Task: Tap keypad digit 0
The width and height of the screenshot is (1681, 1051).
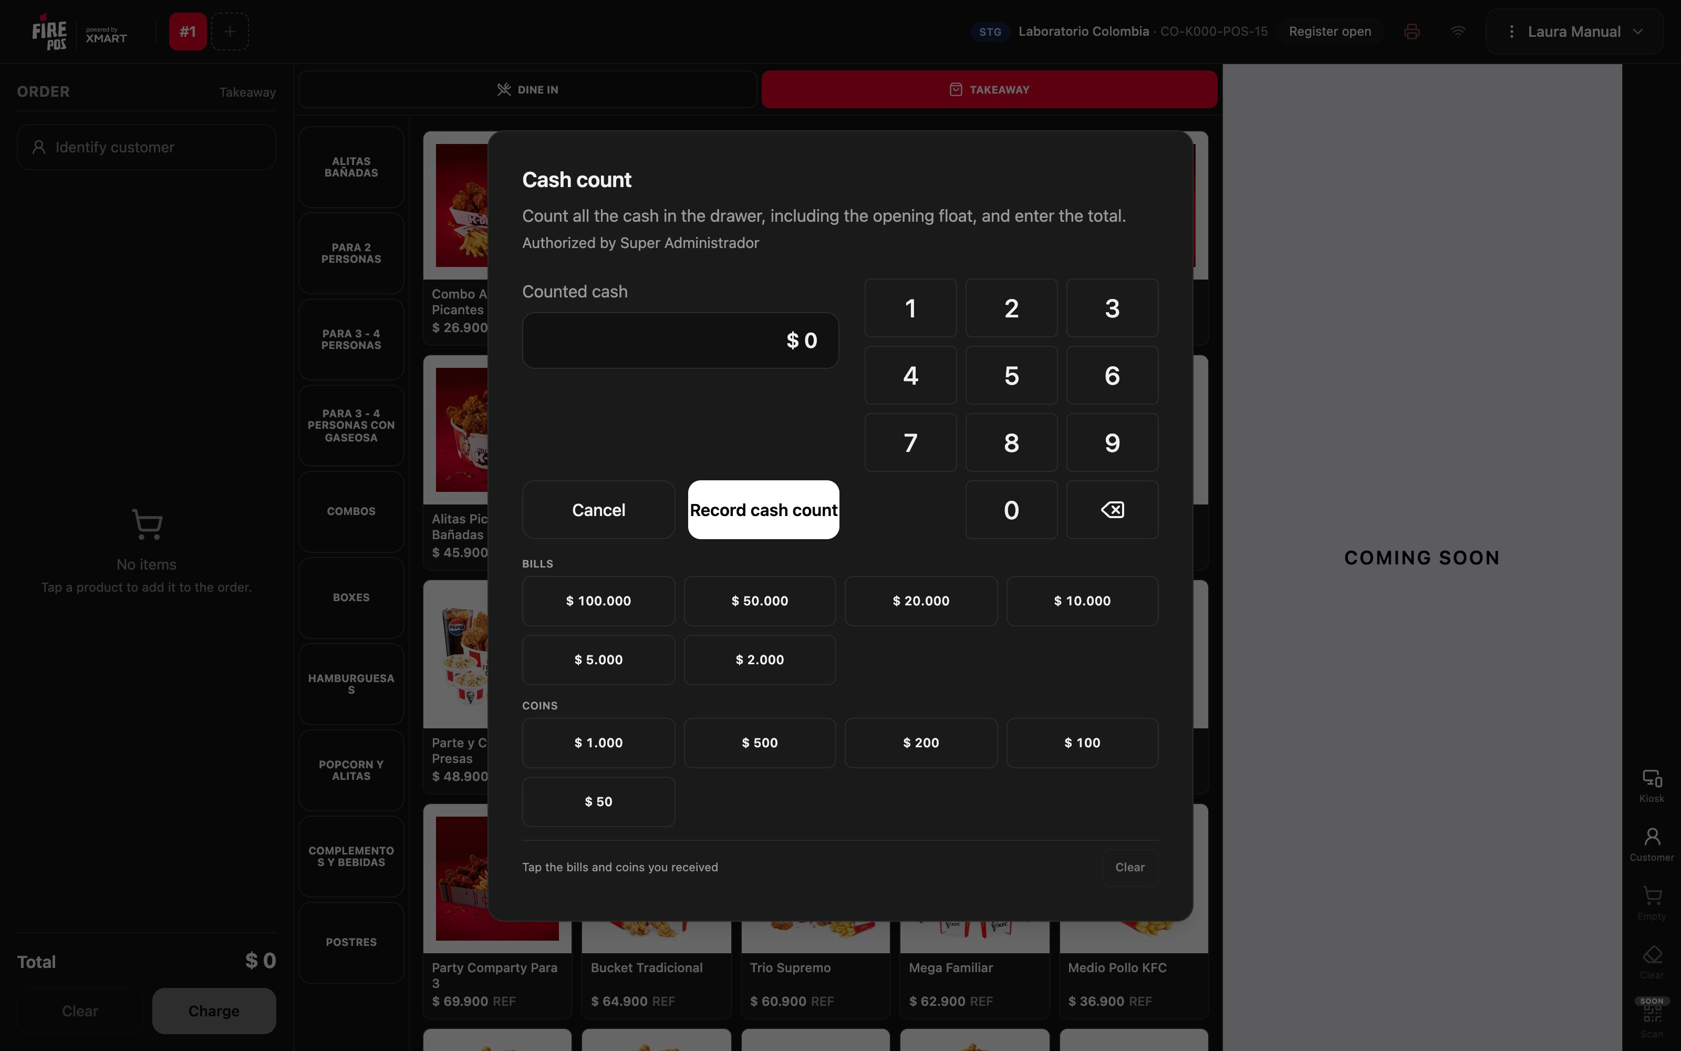Action: (x=1011, y=510)
